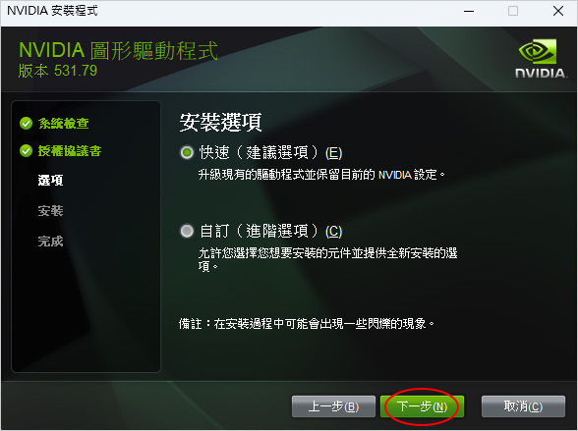Select the 安裝 step in sidebar

click(x=50, y=211)
